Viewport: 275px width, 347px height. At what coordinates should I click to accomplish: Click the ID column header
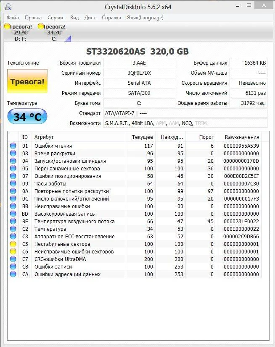pos(25,137)
